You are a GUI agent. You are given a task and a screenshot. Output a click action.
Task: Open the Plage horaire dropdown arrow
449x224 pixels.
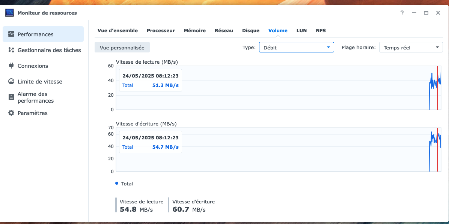(437, 48)
